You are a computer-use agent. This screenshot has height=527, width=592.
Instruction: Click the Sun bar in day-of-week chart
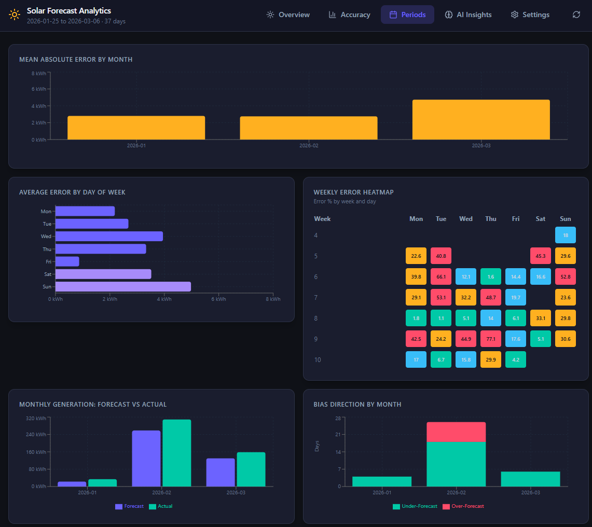123,286
